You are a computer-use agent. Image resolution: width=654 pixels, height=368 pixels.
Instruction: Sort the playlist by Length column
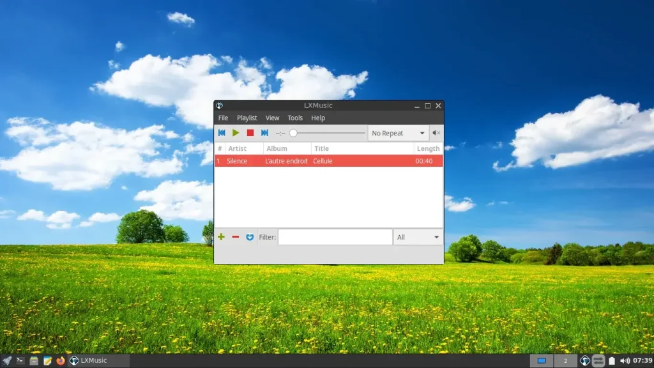coord(429,148)
